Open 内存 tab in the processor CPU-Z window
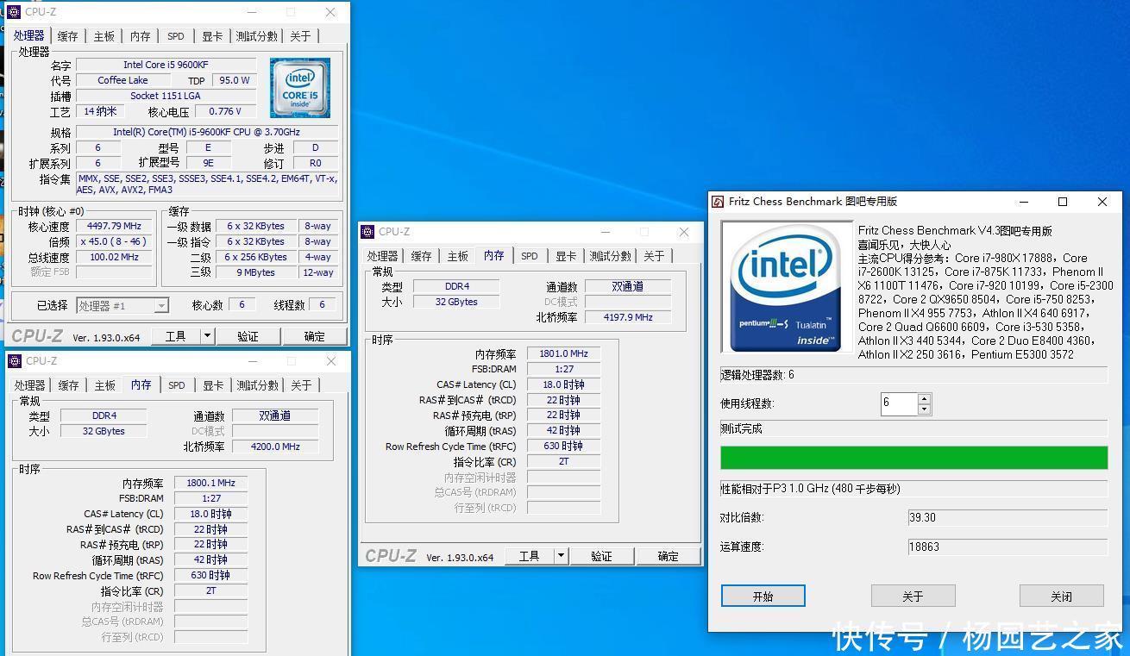The height and width of the screenshot is (656, 1130). pos(140,36)
